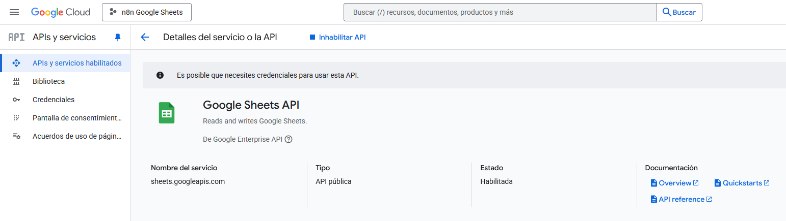Click the help icon next to Google Enterprise API
This screenshot has height=221, width=786.
click(289, 139)
